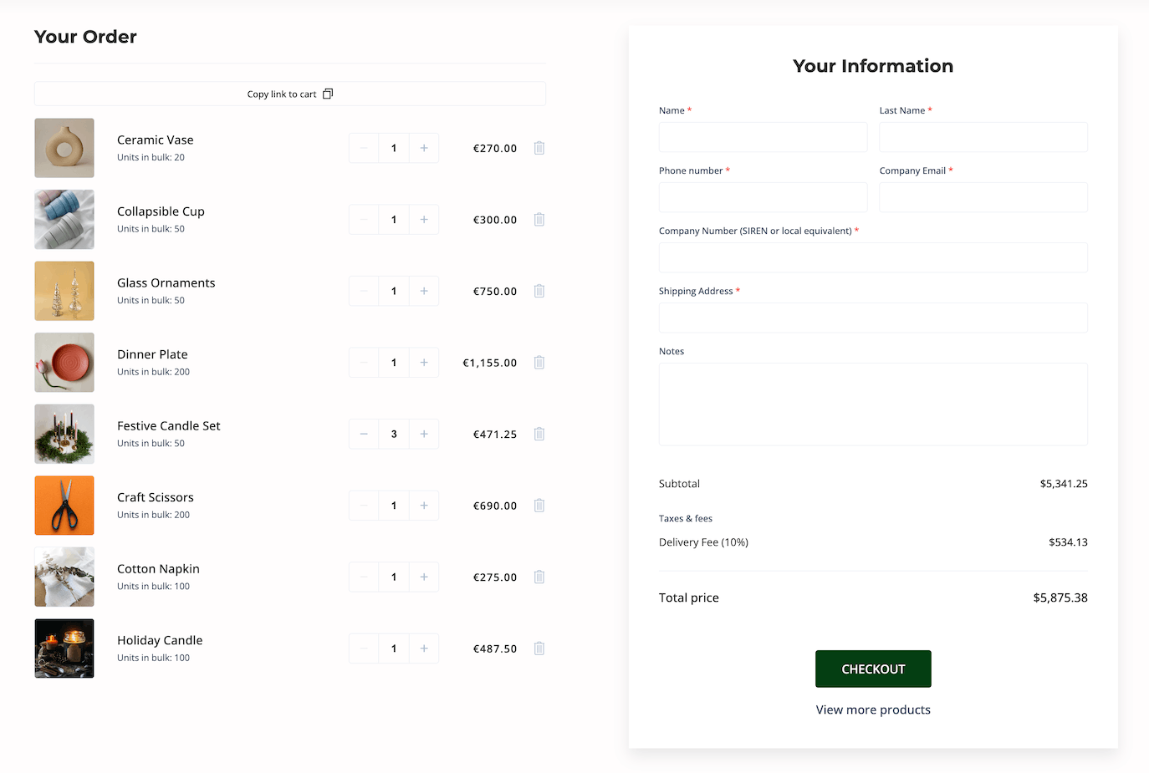Click the Dinner Plate product name
Screen dimensions: 1149x773
coord(152,354)
